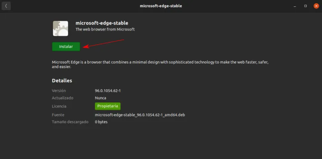The image size is (322, 159).
Task: Click the 'Nunca' updated value
Action: coord(100,98)
